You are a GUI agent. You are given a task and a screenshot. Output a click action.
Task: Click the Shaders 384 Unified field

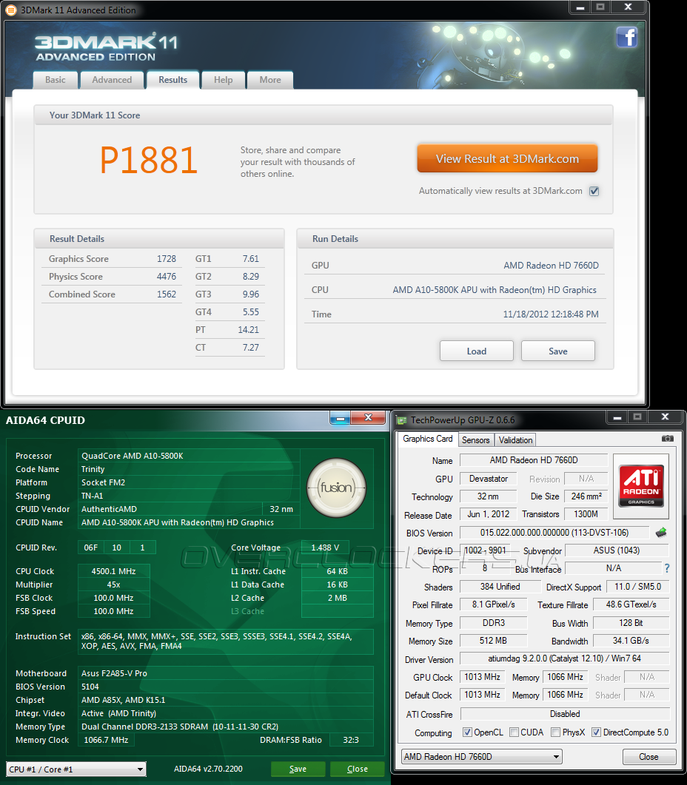tap(500, 587)
